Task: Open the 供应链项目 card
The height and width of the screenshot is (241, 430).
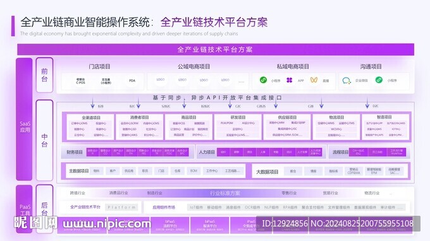Action: [287, 127]
